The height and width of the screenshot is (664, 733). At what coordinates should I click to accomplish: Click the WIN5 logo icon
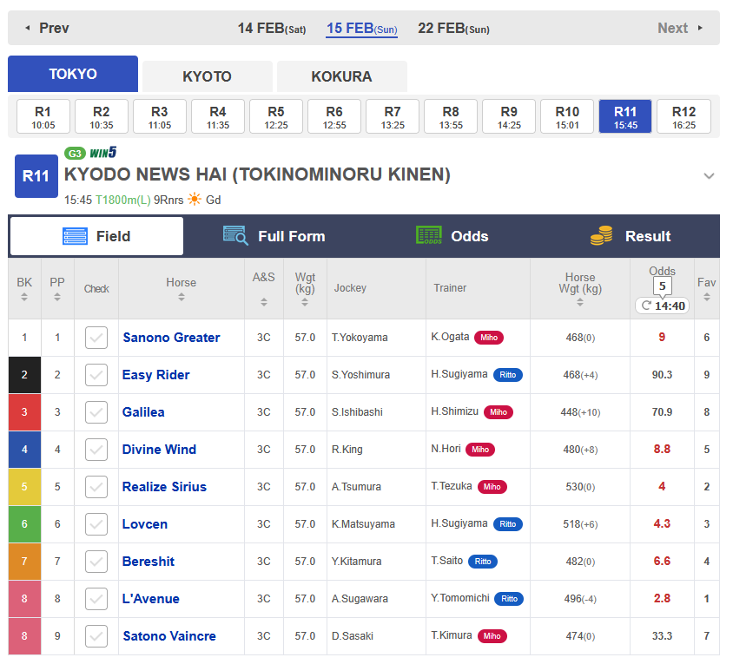(x=102, y=153)
